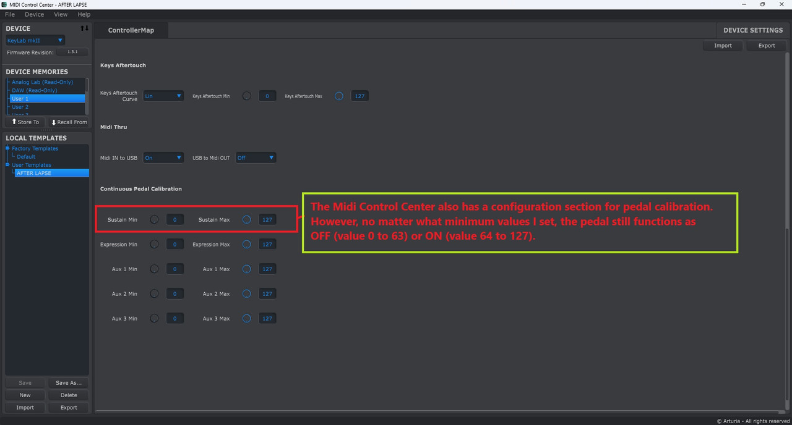The width and height of the screenshot is (792, 425).
Task: Click the Aux 2 Max value field
Action: (x=267, y=293)
